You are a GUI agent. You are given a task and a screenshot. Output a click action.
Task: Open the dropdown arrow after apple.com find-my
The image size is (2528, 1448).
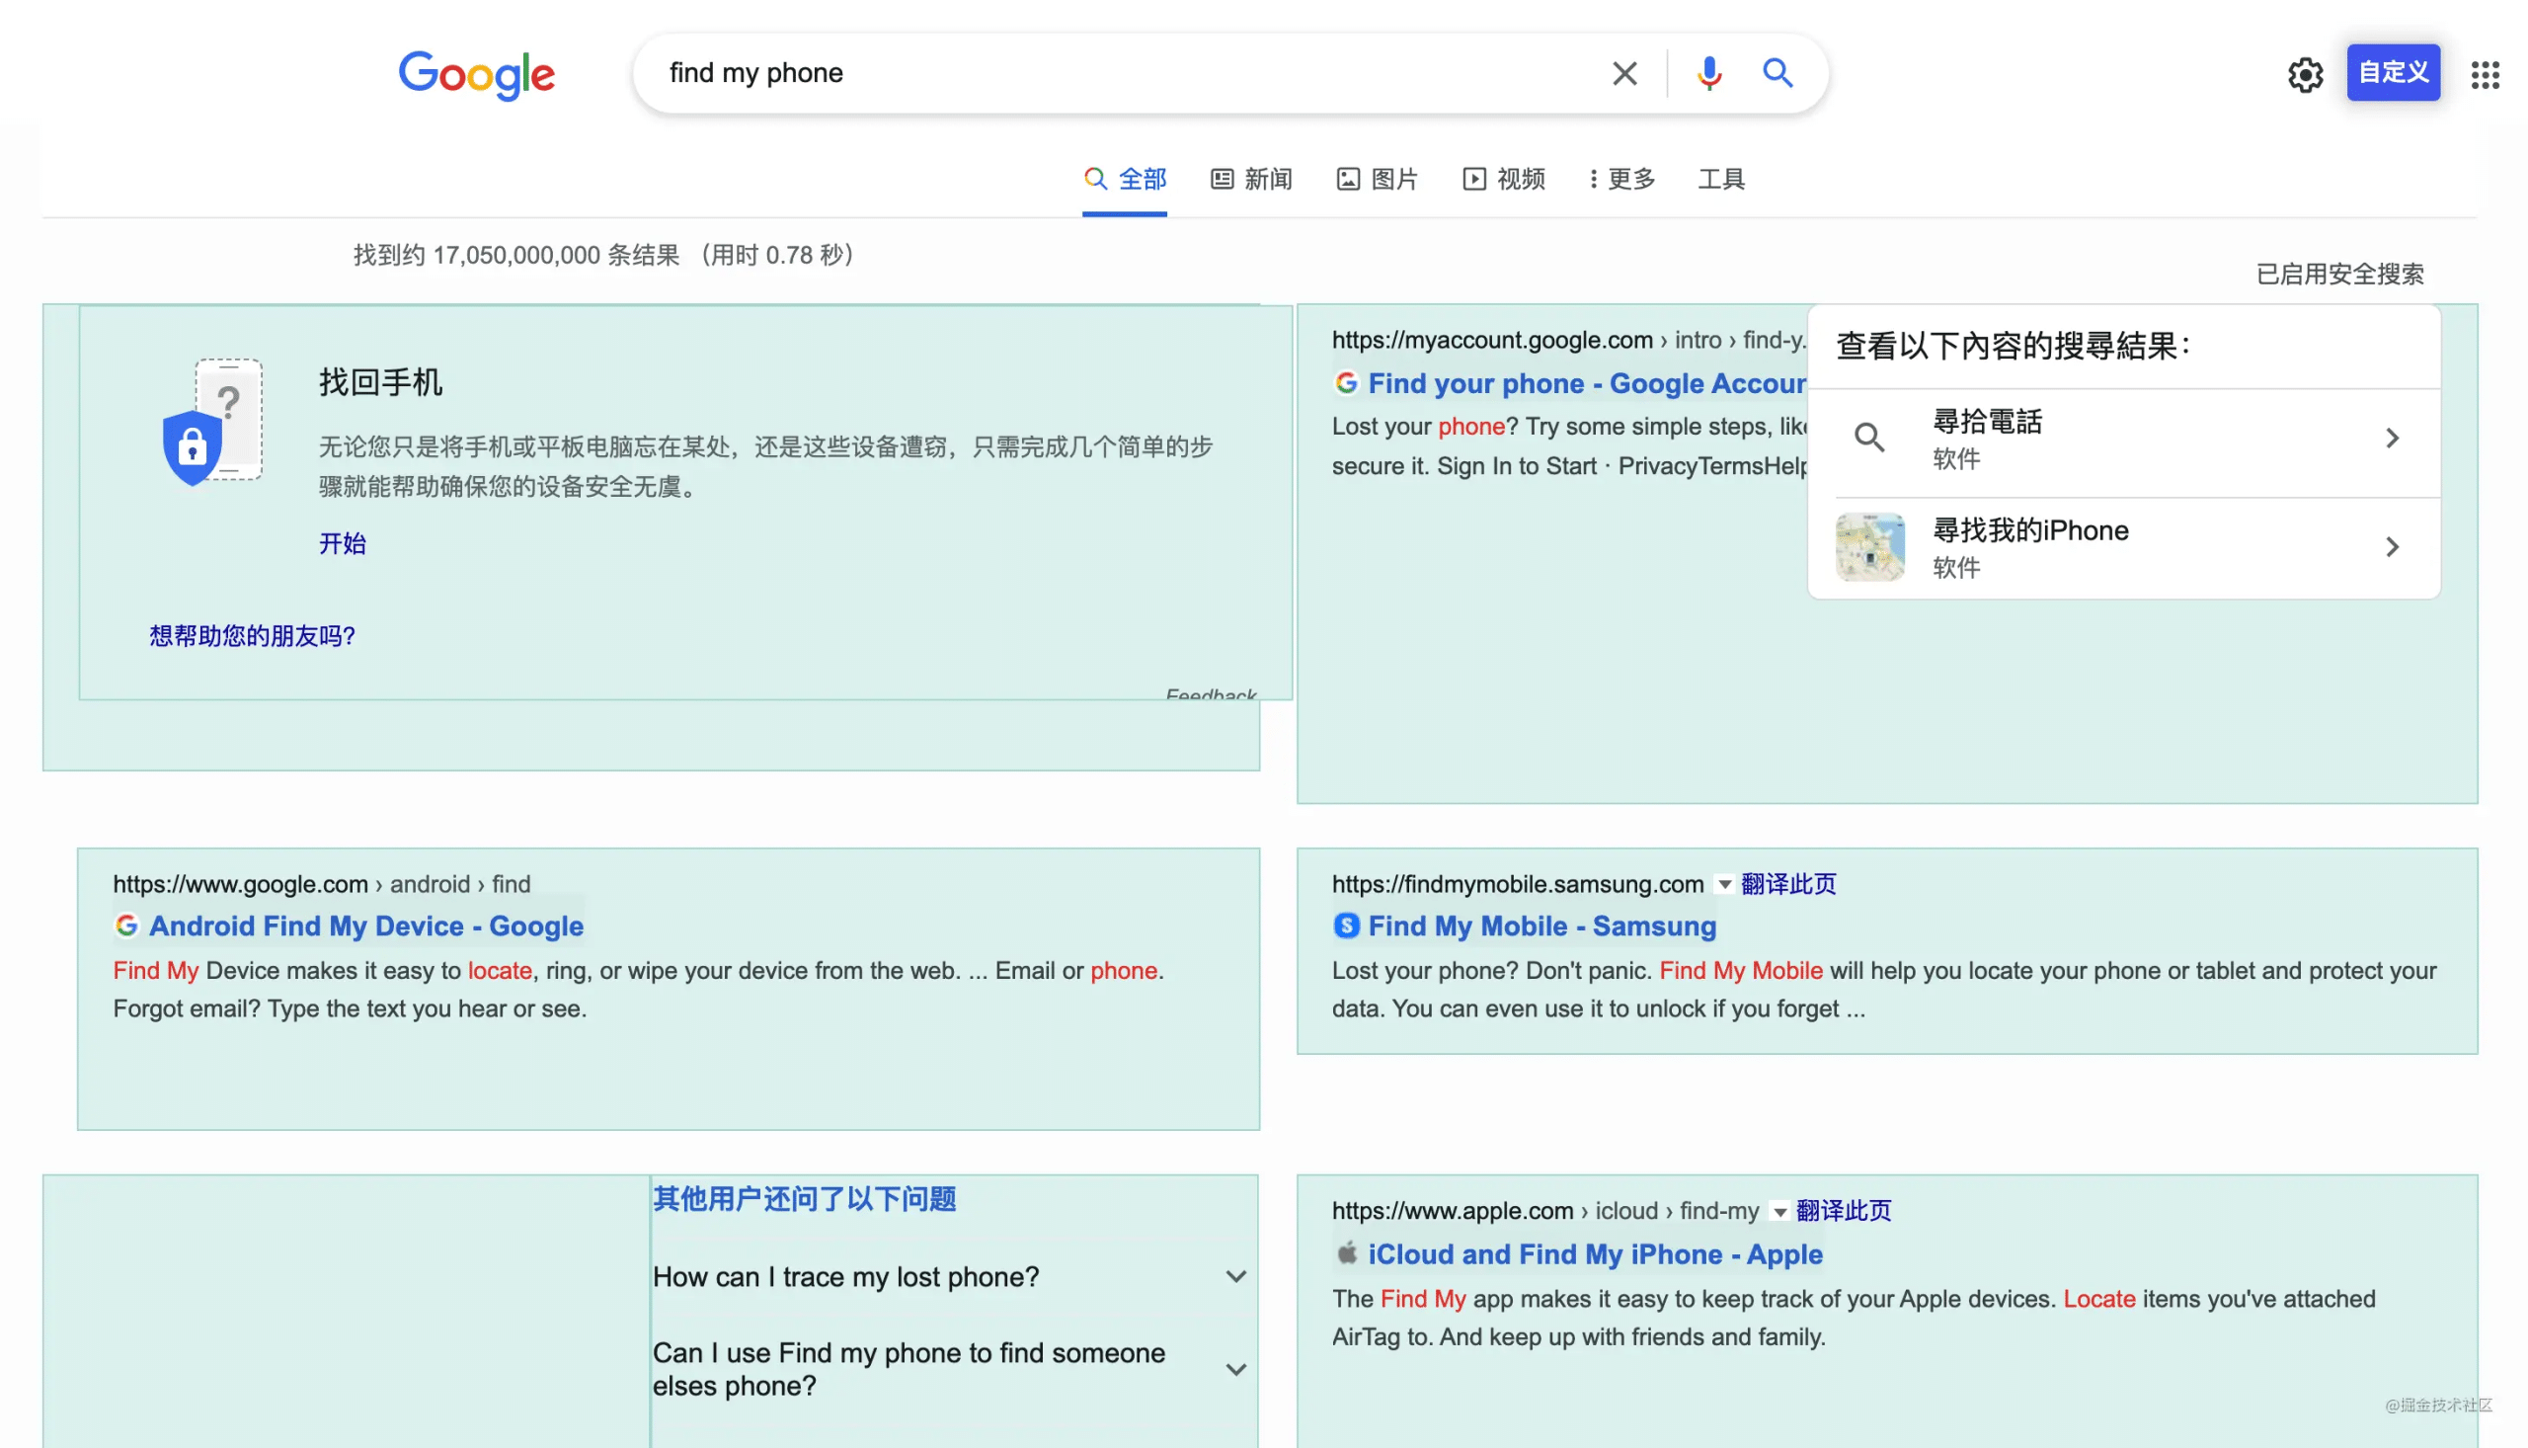(1779, 1211)
